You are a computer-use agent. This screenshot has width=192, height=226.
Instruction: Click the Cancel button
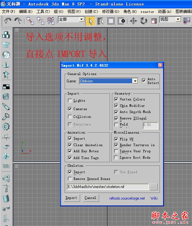point(90,198)
